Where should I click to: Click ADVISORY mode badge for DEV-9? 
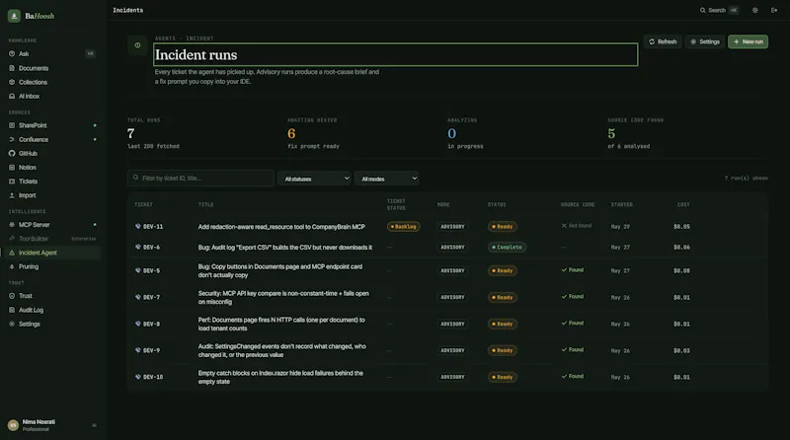(x=452, y=350)
